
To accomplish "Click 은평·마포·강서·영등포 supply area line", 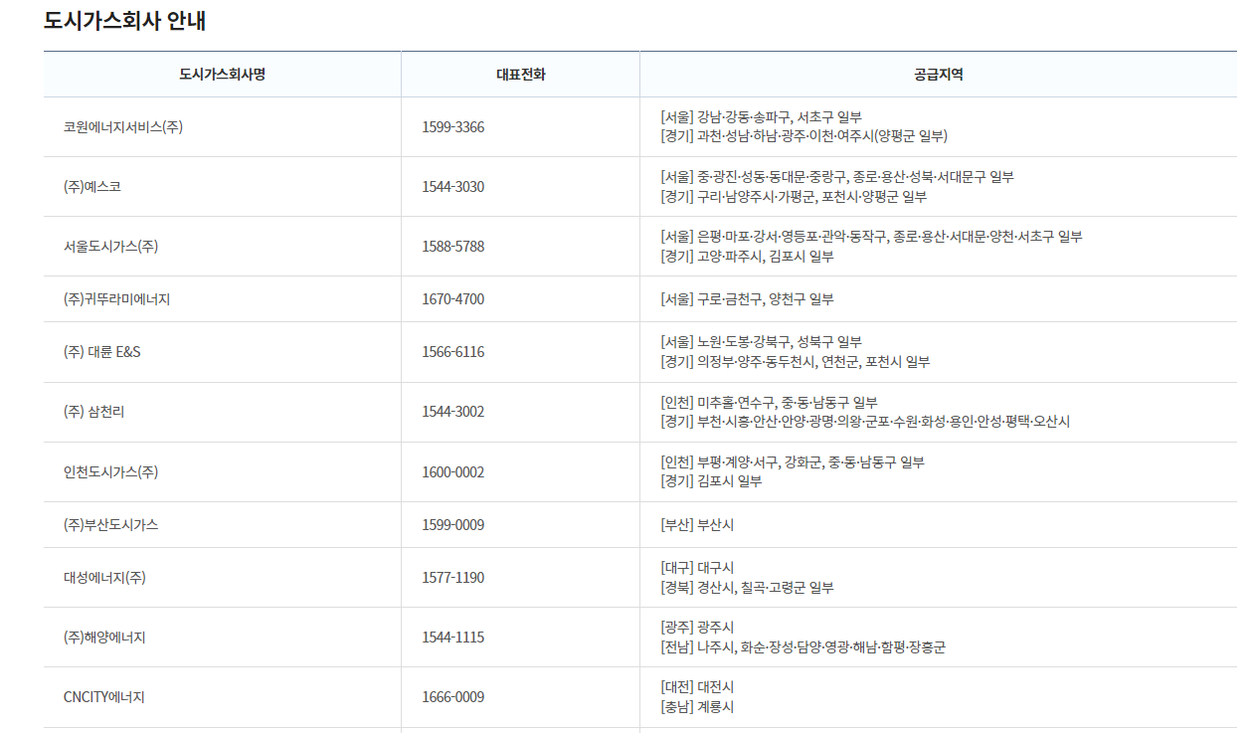I will tap(872, 237).
